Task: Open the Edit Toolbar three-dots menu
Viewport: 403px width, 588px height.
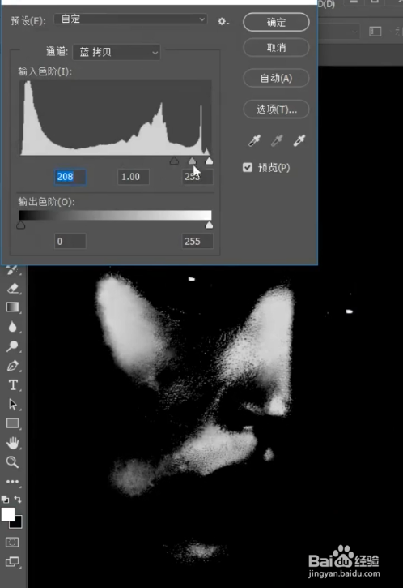Action: click(x=13, y=482)
